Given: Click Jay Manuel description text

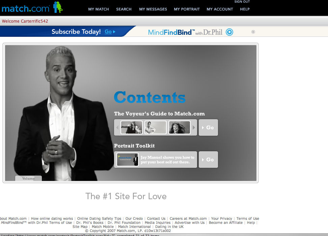Looking at the screenshot, I should click(x=167, y=160).
